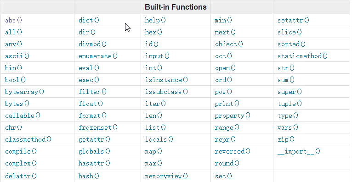The height and width of the screenshot is (182, 352).
Task: Open the reversed() function link
Action: [233, 152]
